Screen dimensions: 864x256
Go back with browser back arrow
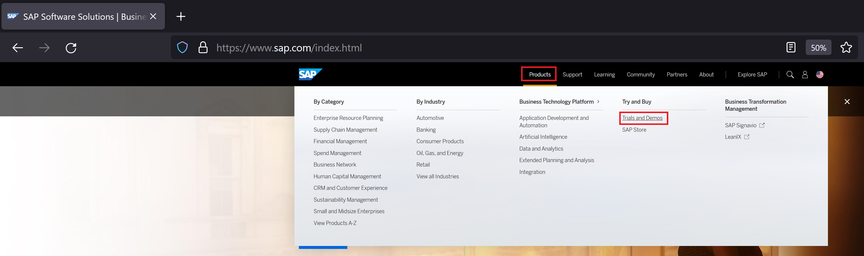click(x=17, y=48)
